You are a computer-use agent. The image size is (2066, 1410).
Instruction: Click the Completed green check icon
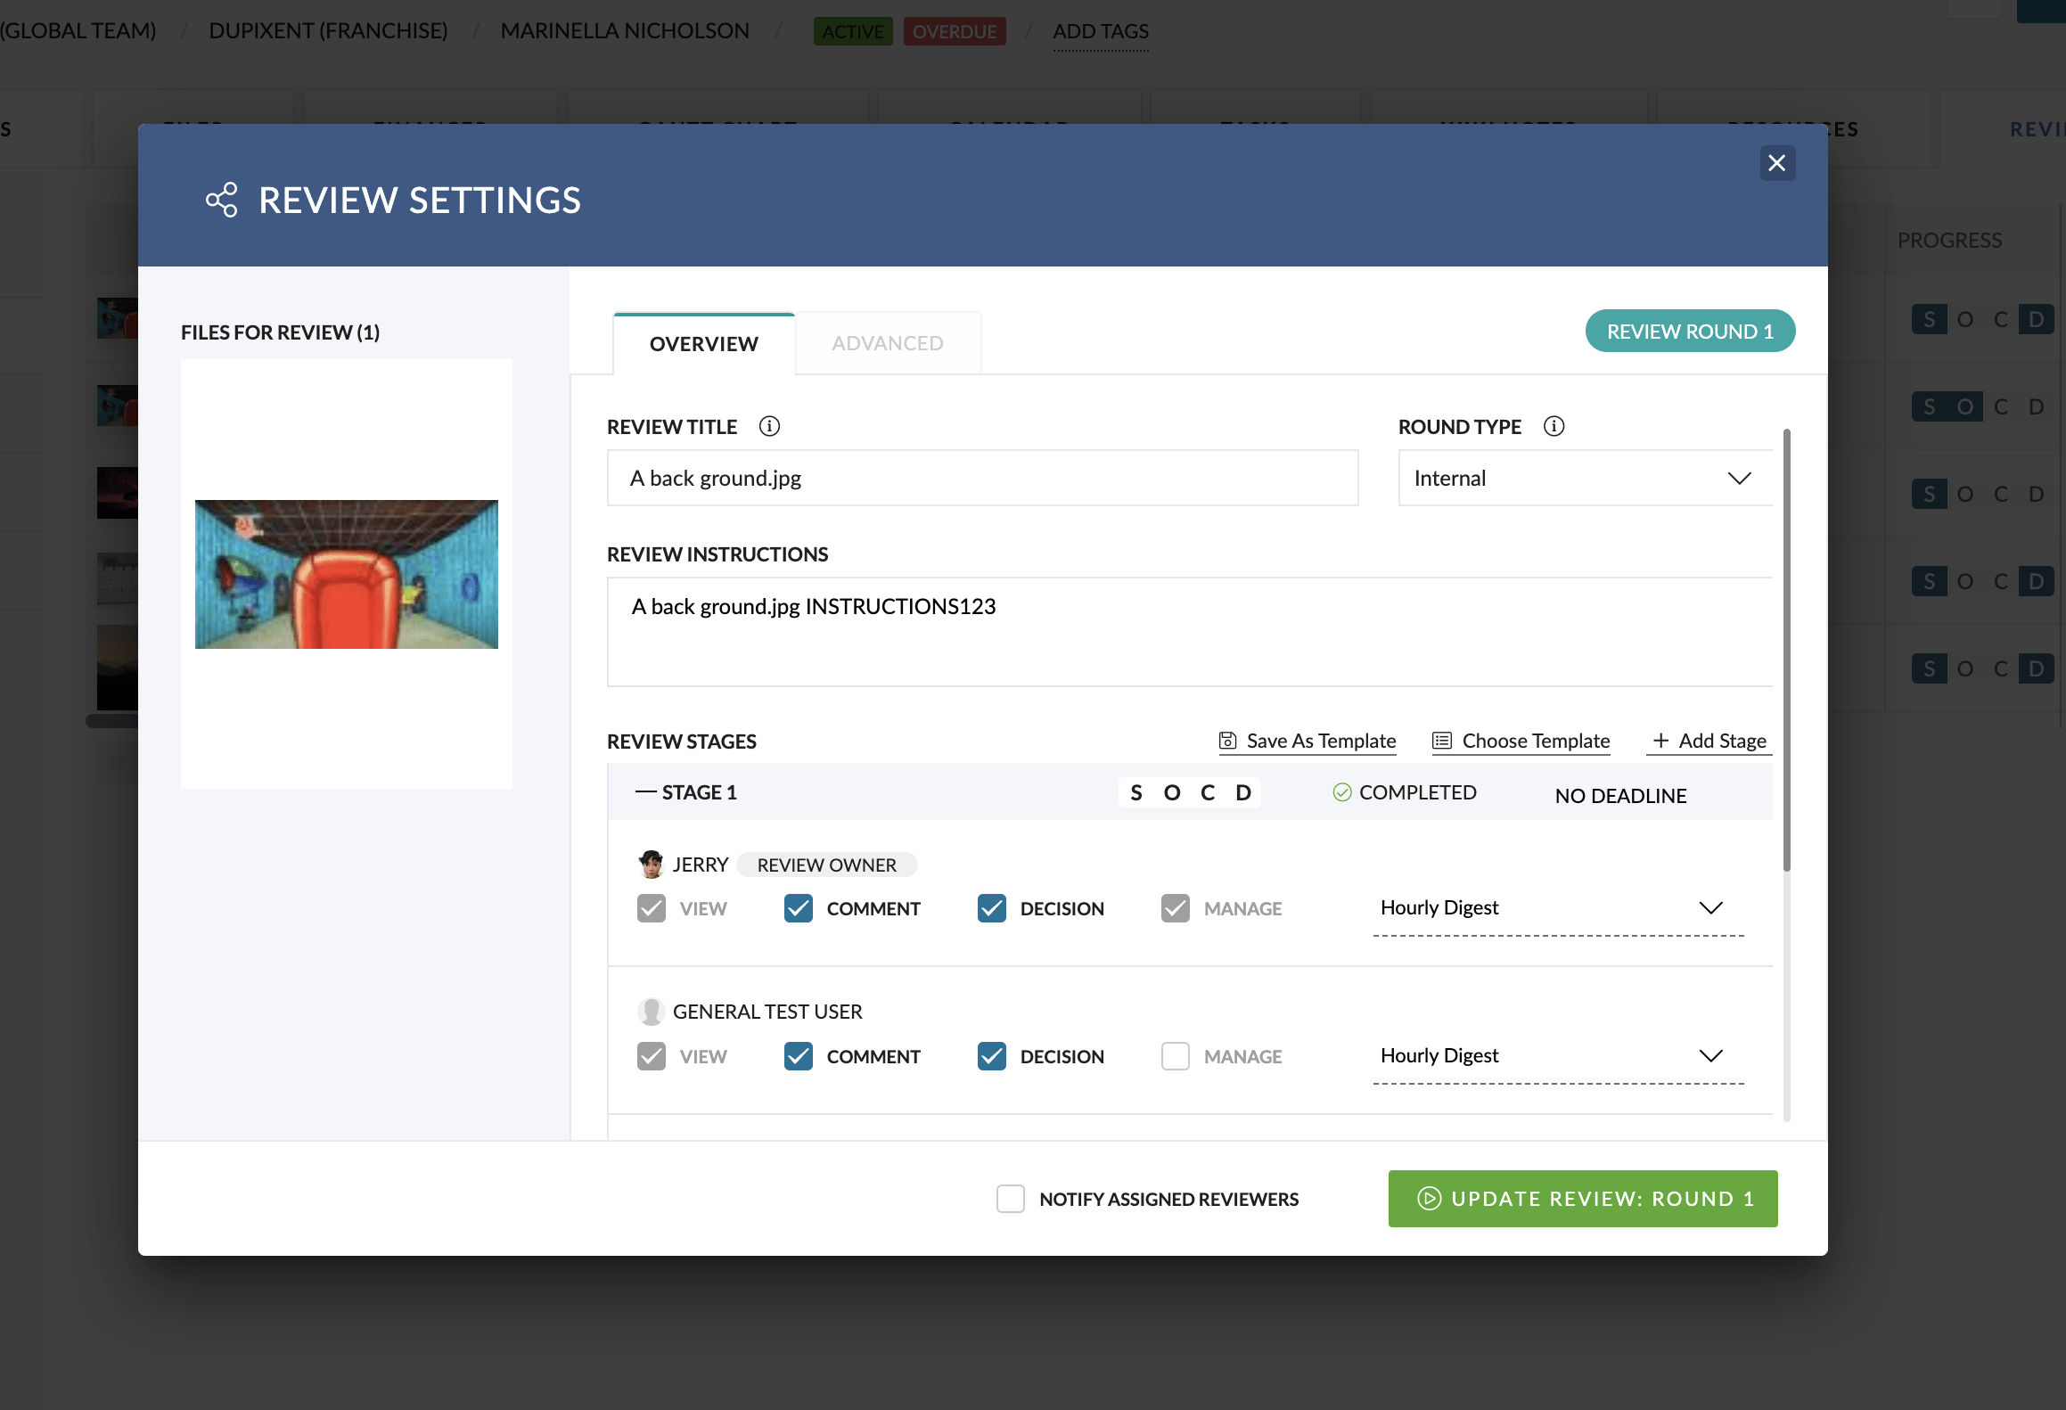tap(1341, 792)
